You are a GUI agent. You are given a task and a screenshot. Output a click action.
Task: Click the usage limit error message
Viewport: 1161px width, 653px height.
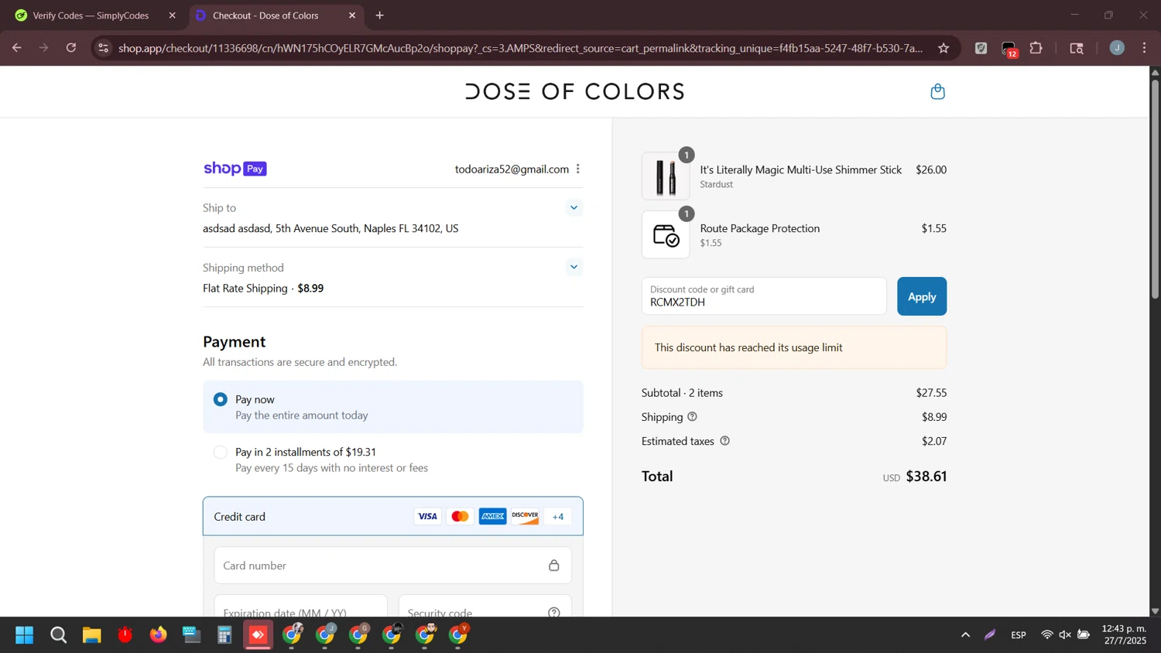point(793,347)
